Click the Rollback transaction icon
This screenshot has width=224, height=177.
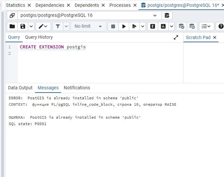point(192,26)
